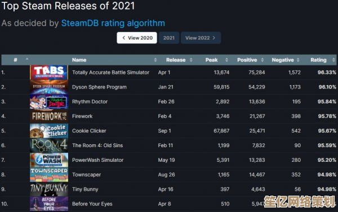Select the 2021 year tab
The width and height of the screenshot is (338, 212).
(169, 38)
